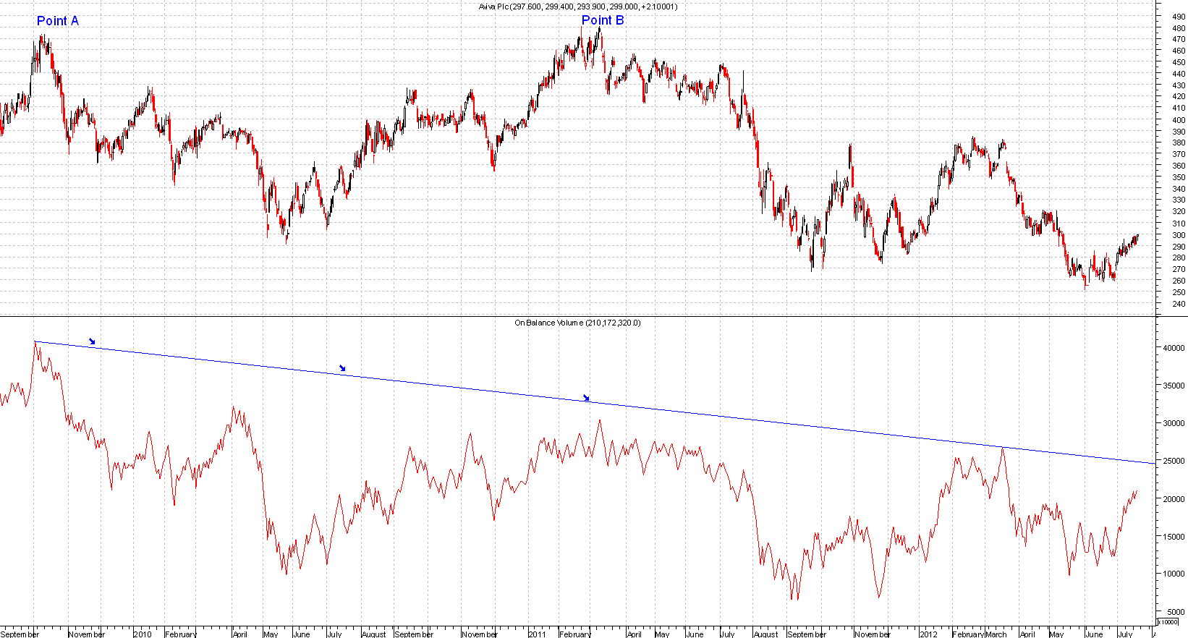Select the middle blue arrow marker
The image size is (1188, 638).
(342, 368)
